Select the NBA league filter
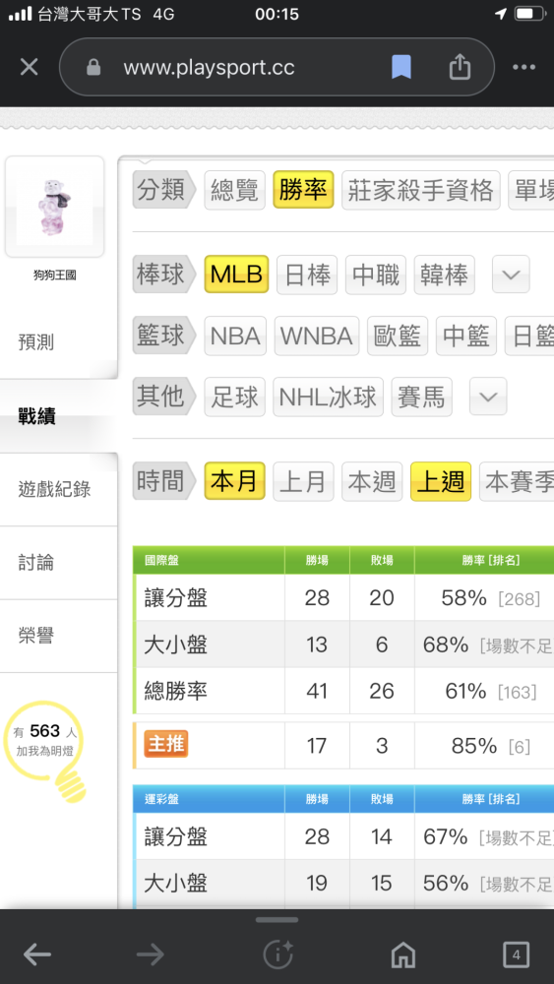Image resolution: width=554 pixels, height=984 pixels. (x=235, y=336)
